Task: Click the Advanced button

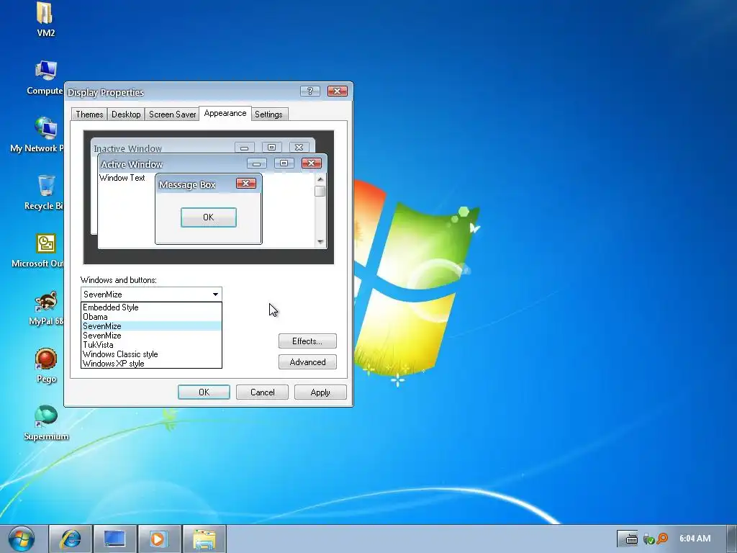Action: (x=307, y=362)
